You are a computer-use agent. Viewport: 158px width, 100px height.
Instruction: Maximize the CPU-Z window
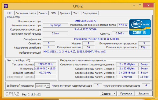coord(140,5)
